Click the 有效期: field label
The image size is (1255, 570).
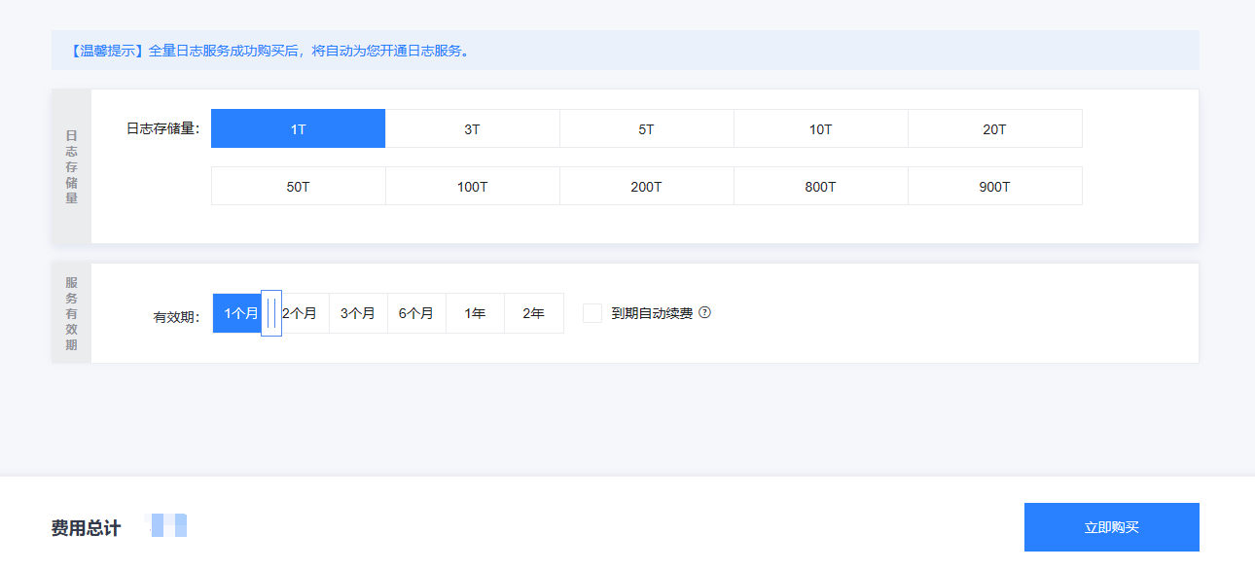177,317
